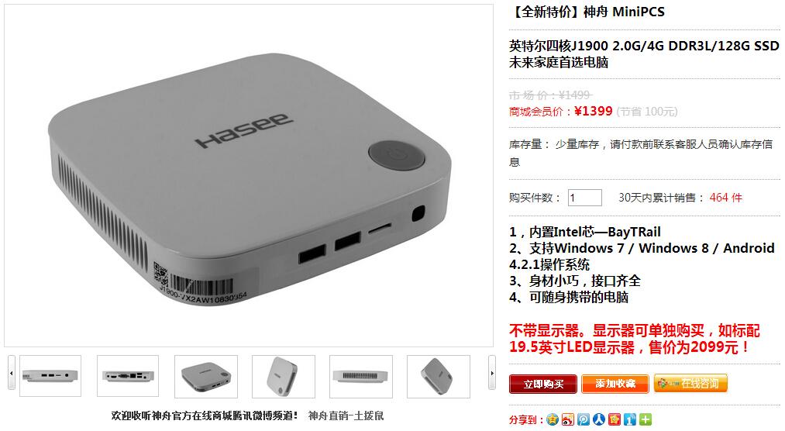Select front ports view thumbnail
Screen dimensions: 785x431
(x=50, y=376)
